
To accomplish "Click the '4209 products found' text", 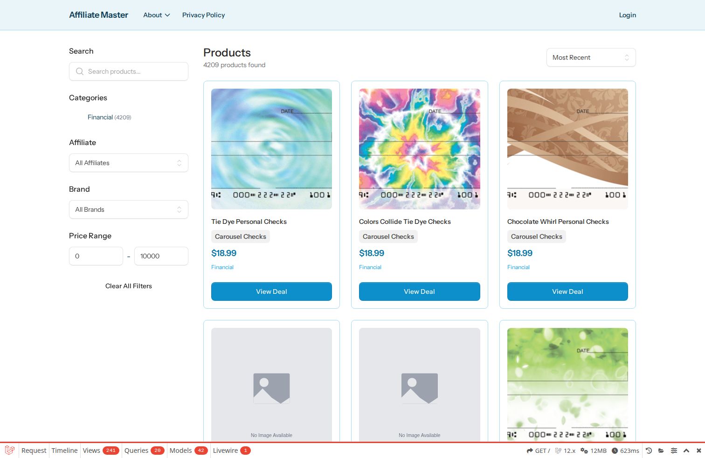I will [234, 65].
